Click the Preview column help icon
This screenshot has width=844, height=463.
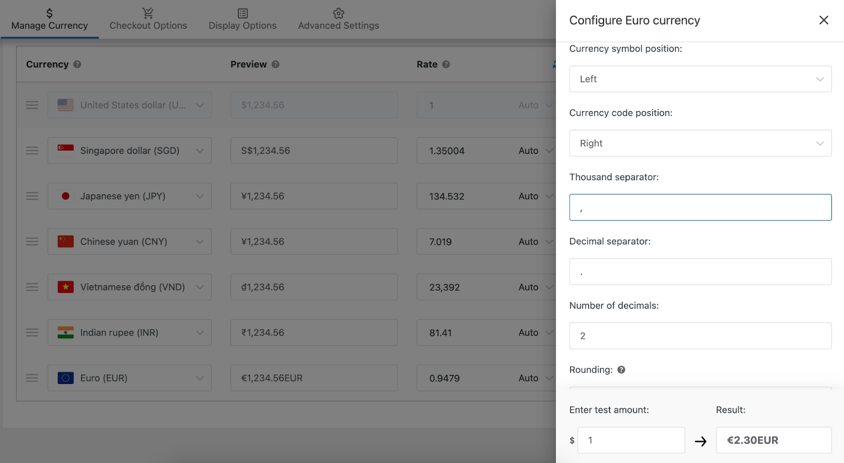pyautogui.click(x=275, y=64)
